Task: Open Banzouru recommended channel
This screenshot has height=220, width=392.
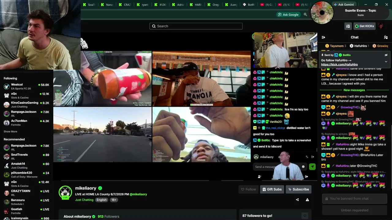Action: click(26, 202)
